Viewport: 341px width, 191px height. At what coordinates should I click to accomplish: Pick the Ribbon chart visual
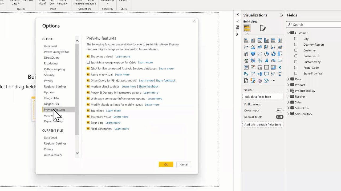pos(280,47)
